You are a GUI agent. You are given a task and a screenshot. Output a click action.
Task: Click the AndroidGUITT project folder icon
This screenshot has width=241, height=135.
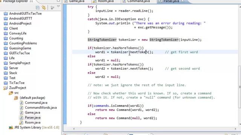[6, 18]
